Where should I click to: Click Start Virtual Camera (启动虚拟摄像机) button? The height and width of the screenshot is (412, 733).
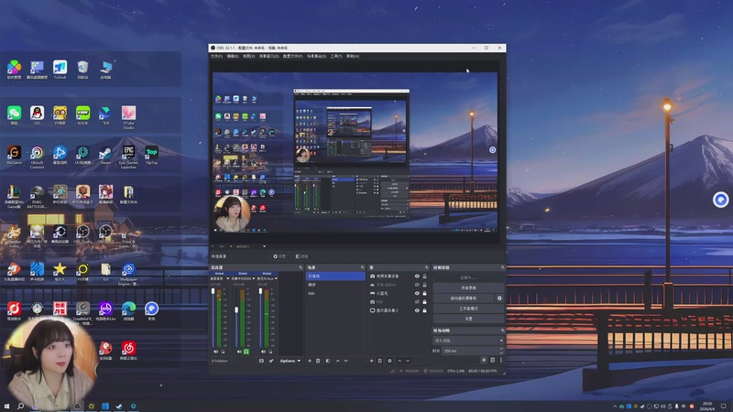[464, 298]
